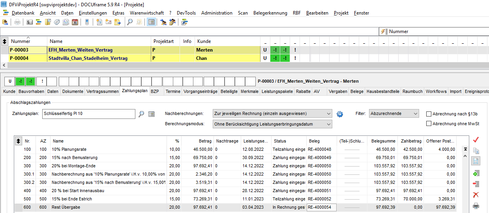489x213 pixels.
Task: Sort by the Offener Post... column header
Action: [441, 141]
